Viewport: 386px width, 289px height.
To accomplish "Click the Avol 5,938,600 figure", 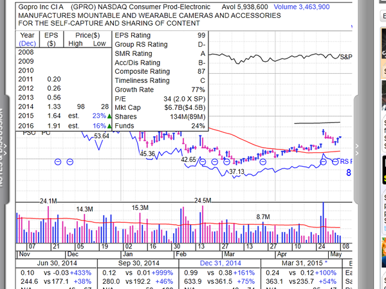I will point(244,7).
